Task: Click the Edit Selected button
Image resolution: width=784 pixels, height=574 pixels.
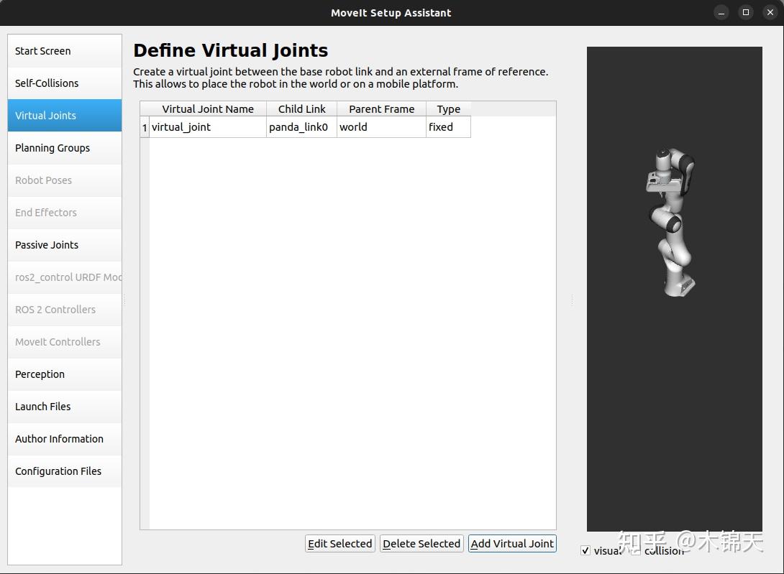Action: click(x=339, y=543)
